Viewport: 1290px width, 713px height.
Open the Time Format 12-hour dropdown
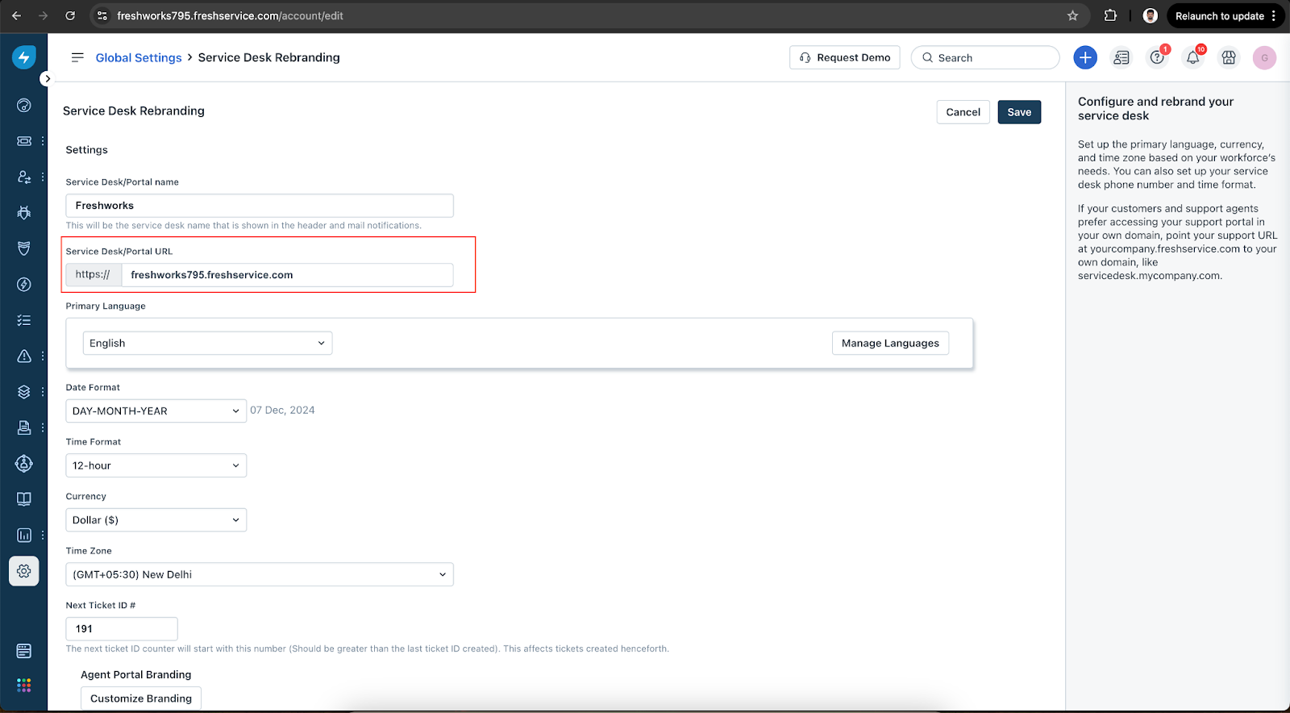(x=156, y=465)
